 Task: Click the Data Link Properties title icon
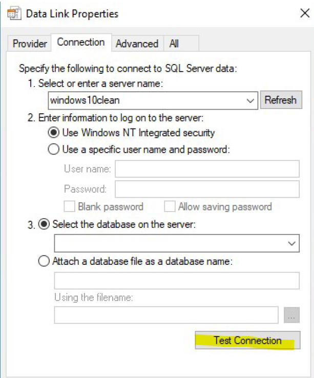click(x=14, y=14)
